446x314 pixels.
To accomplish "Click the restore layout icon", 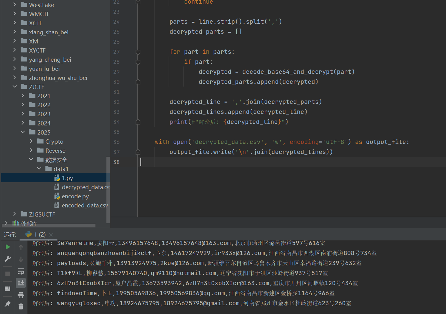I will (x=8, y=289).
